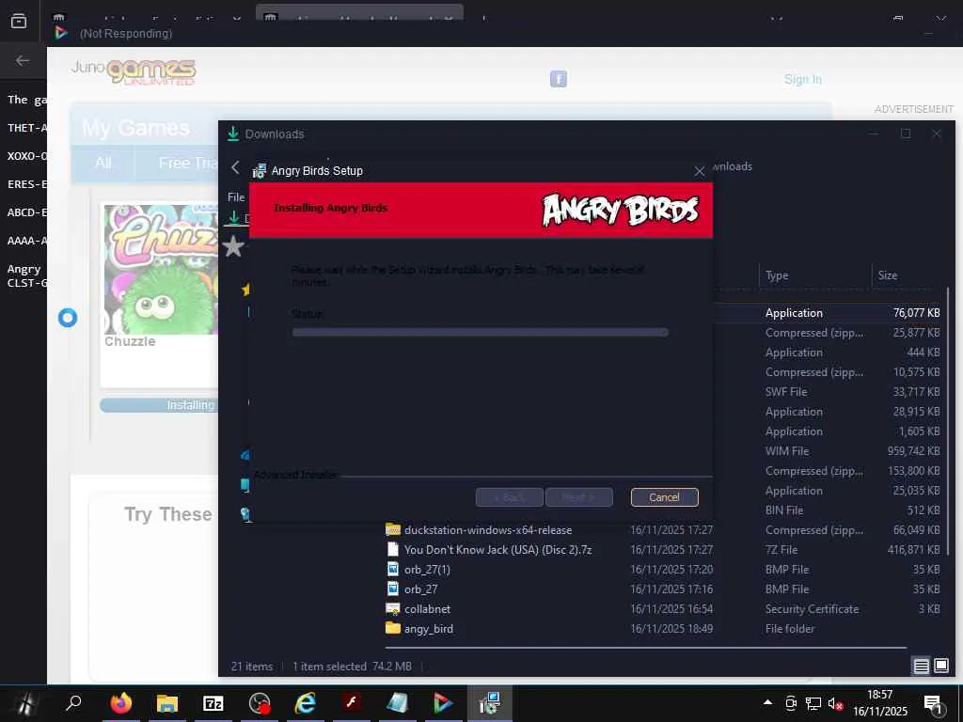Click the notepad-like taskbar icon

point(398,703)
